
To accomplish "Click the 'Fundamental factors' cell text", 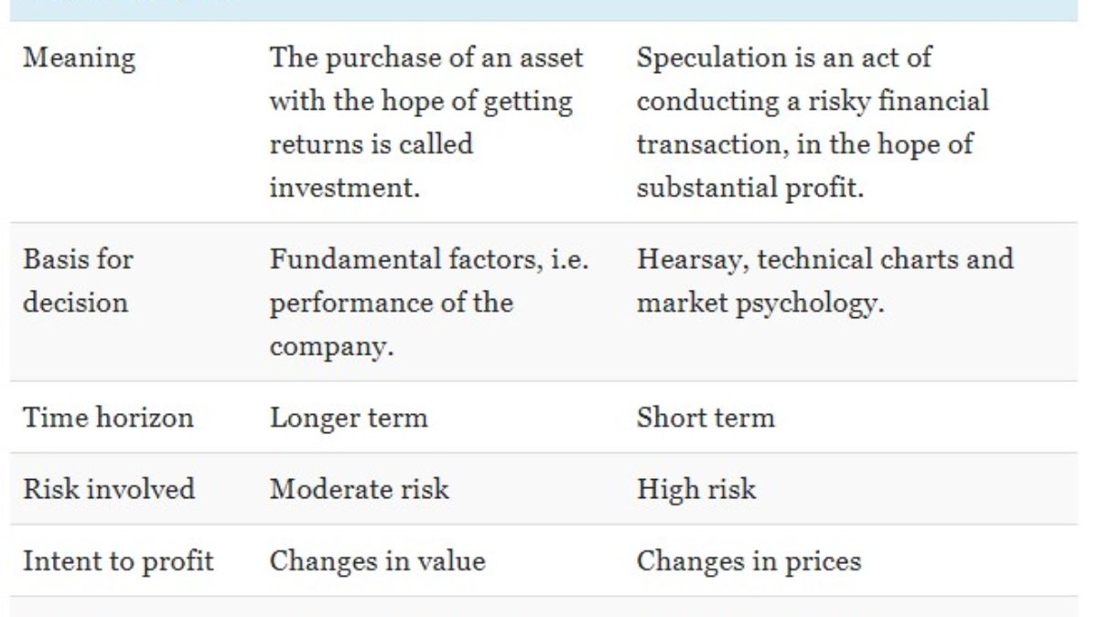I will [429, 260].
